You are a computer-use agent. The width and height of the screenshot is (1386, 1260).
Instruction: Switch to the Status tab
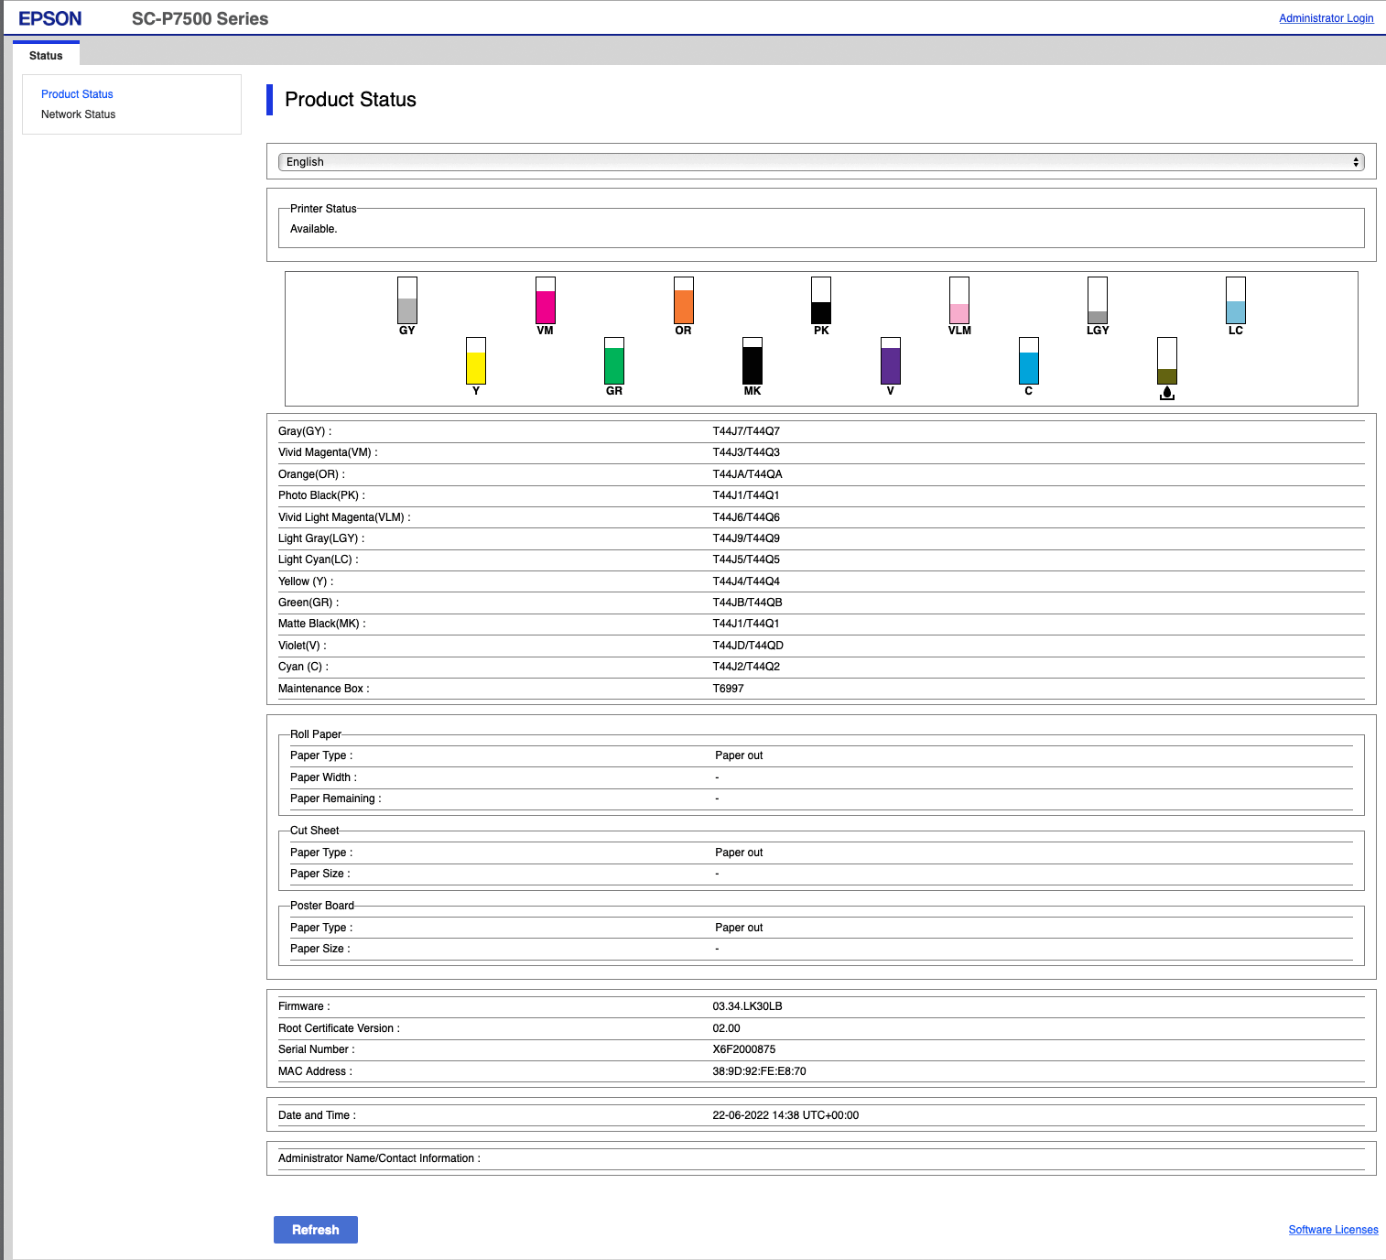pos(46,55)
